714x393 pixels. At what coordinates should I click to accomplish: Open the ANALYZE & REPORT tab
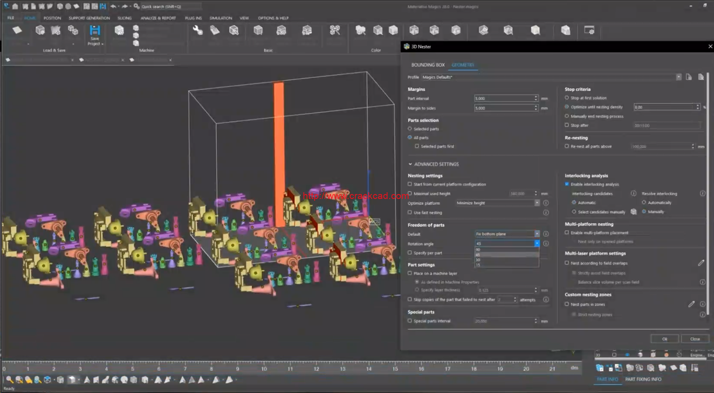coord(158,18)
